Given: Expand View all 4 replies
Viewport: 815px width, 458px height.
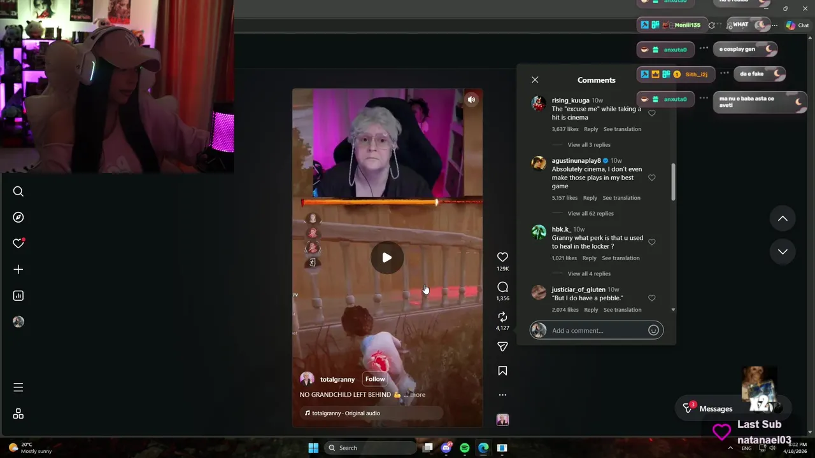Looking at the screenshot, I should tap(589, 274).
